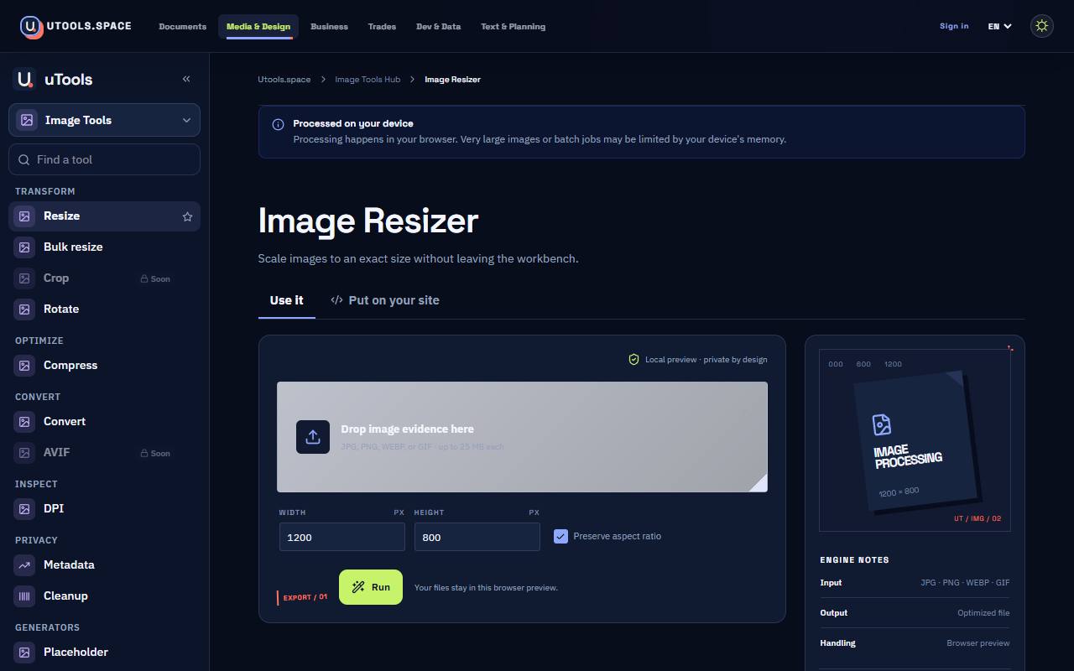Image resolution: width=1074 pixels, height=671 pixels.
Task: Click the Cleanup barcode icon
Action: click(24, 596)
